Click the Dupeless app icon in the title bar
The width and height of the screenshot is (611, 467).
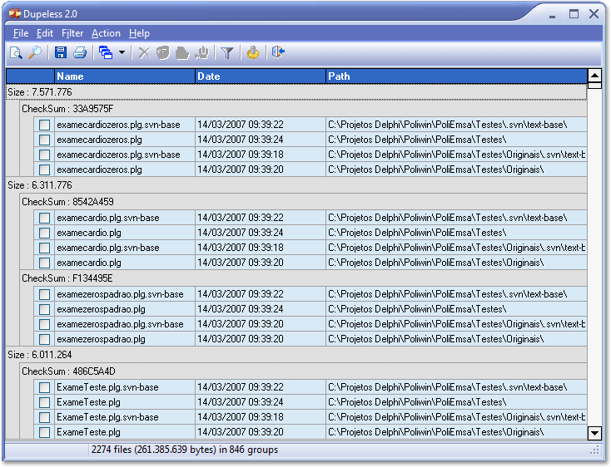click(15, 13)
